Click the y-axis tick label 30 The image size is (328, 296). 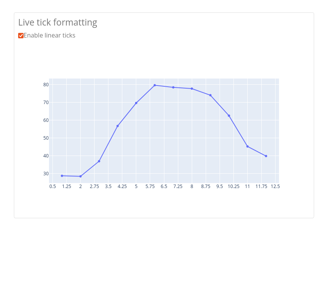click(46, 174)
